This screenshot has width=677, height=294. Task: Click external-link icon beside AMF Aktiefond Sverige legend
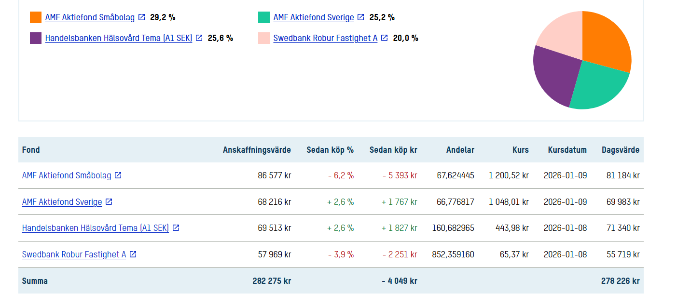[360, 17]
